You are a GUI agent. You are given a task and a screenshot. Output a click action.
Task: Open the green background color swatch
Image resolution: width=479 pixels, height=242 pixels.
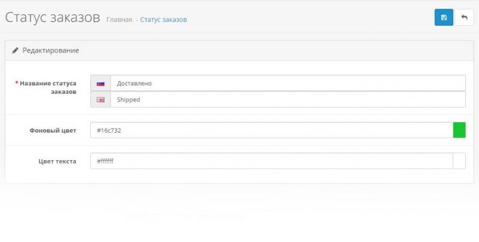pyautogui.click(x=459, y=130)
